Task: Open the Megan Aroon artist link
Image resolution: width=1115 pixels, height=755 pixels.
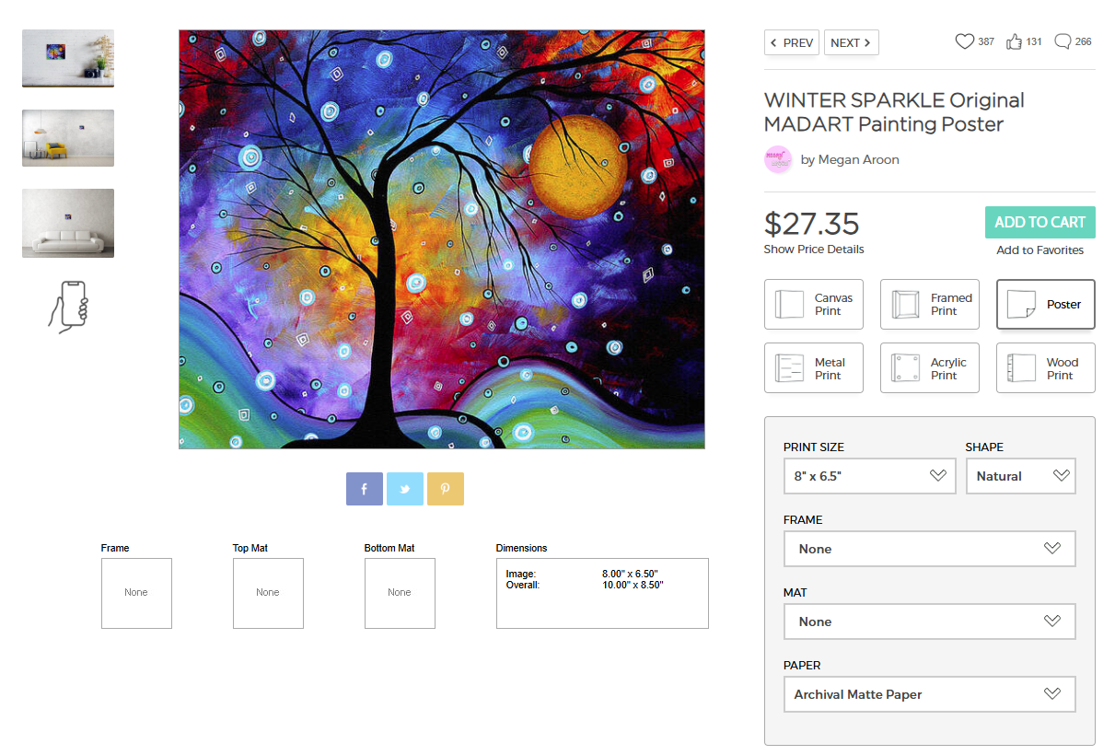Action: pyautogui.click(x=850, y=159)
